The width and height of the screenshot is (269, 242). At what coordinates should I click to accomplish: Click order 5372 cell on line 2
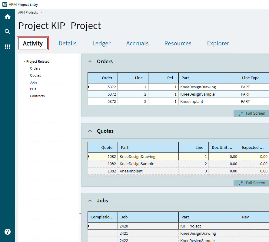click(x=103, y=94)
